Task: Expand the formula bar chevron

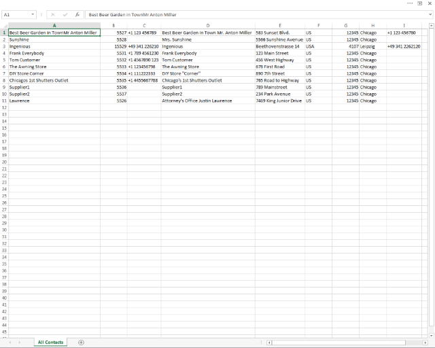Action: (x=430, y=14)
